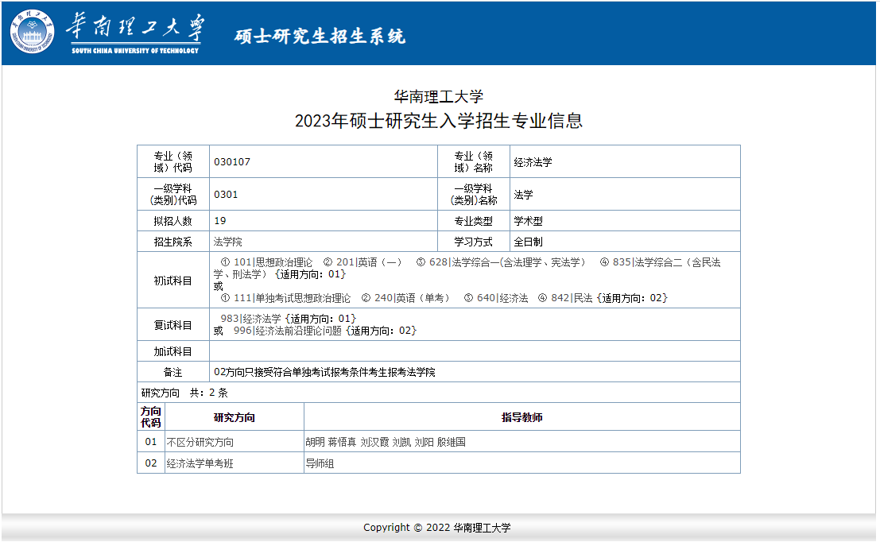Click the 华南理工大学 calligraphy logo
This screenshot has height=546, width=880.
point(135,33)
